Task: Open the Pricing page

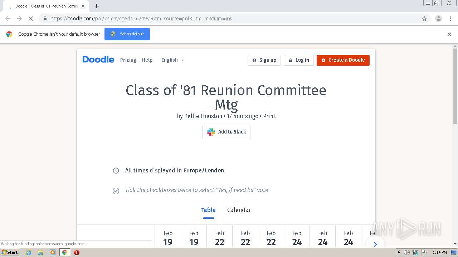Action: click(x=128, y=60)
